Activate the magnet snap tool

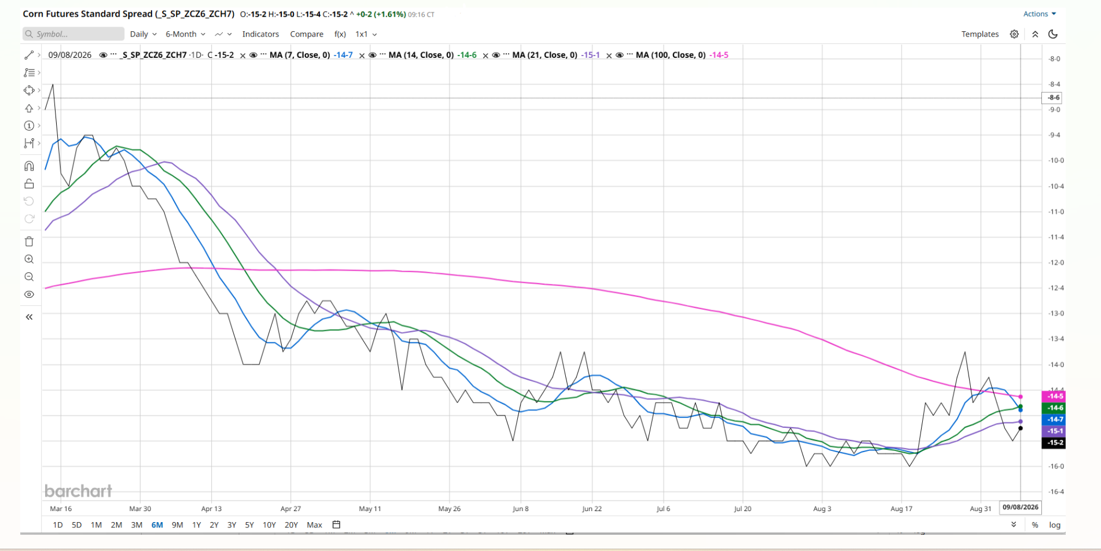(x=29, y=167)
